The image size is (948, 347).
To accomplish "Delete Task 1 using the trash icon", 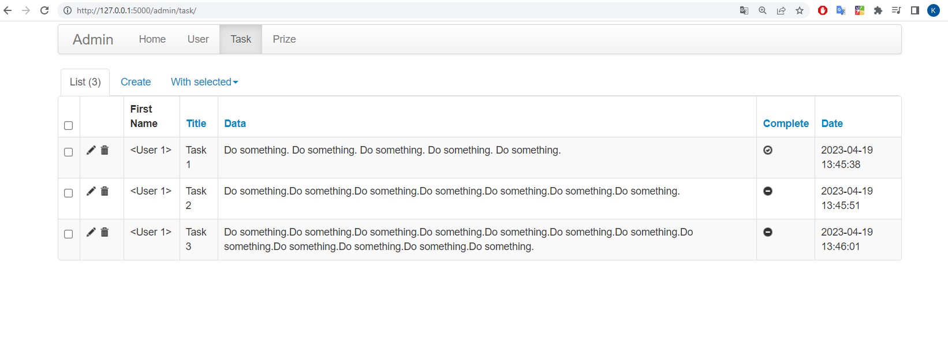I will click(x=104, y=150).
